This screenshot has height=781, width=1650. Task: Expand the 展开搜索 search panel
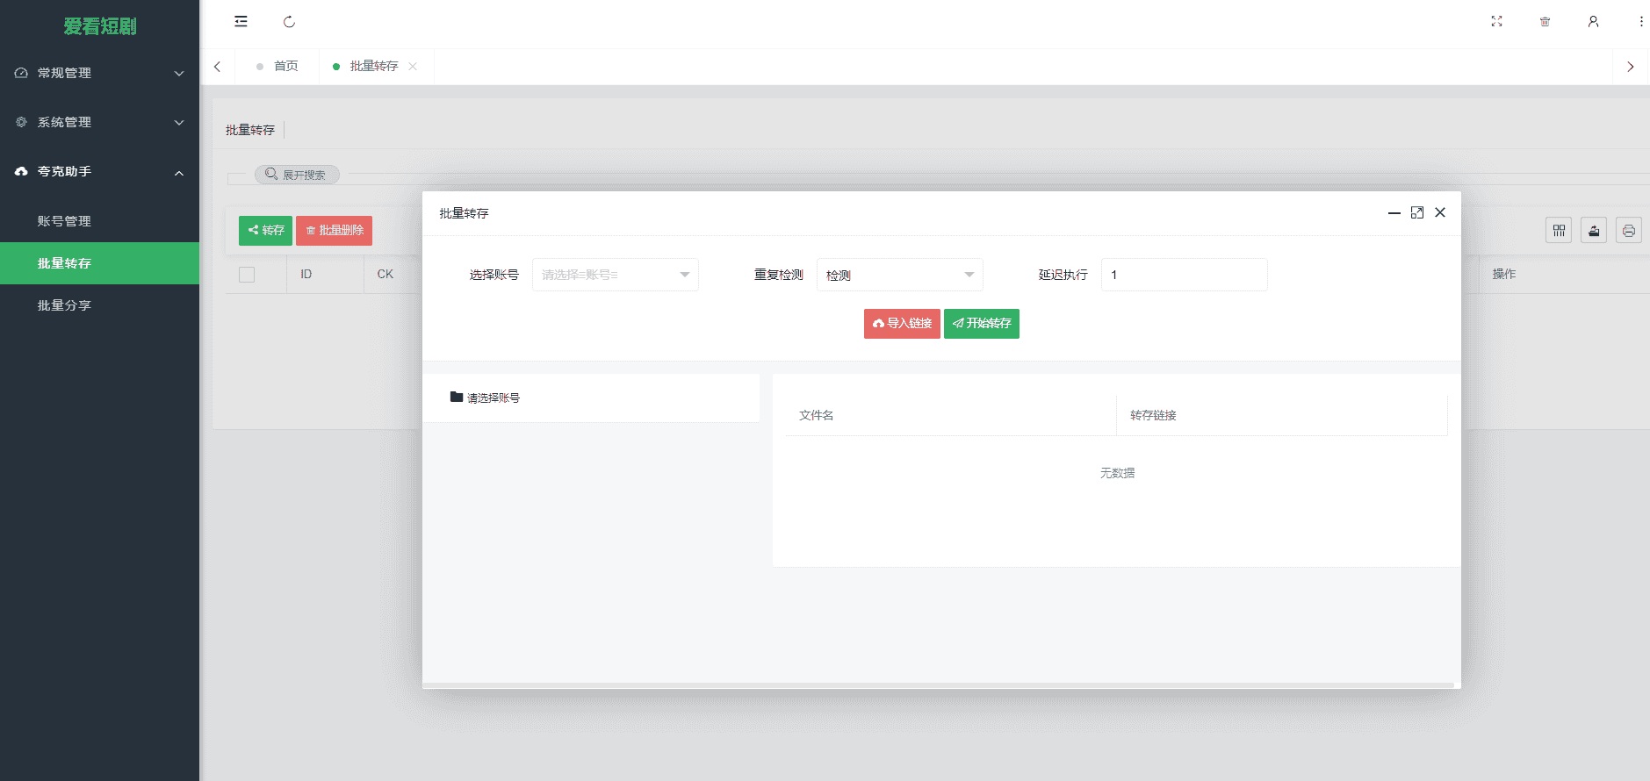pos(297,175)
